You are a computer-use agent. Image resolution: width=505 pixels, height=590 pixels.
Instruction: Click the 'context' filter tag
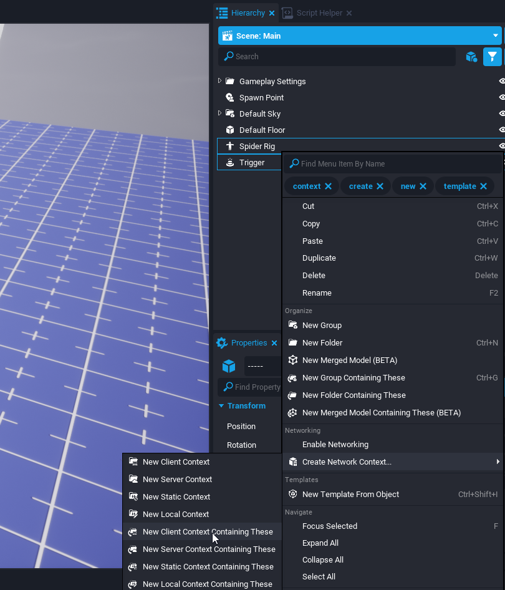click(x=306, y=186)
